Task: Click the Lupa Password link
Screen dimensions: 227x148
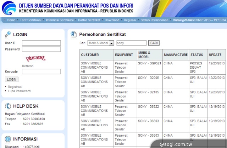Action: pos(19,91)
